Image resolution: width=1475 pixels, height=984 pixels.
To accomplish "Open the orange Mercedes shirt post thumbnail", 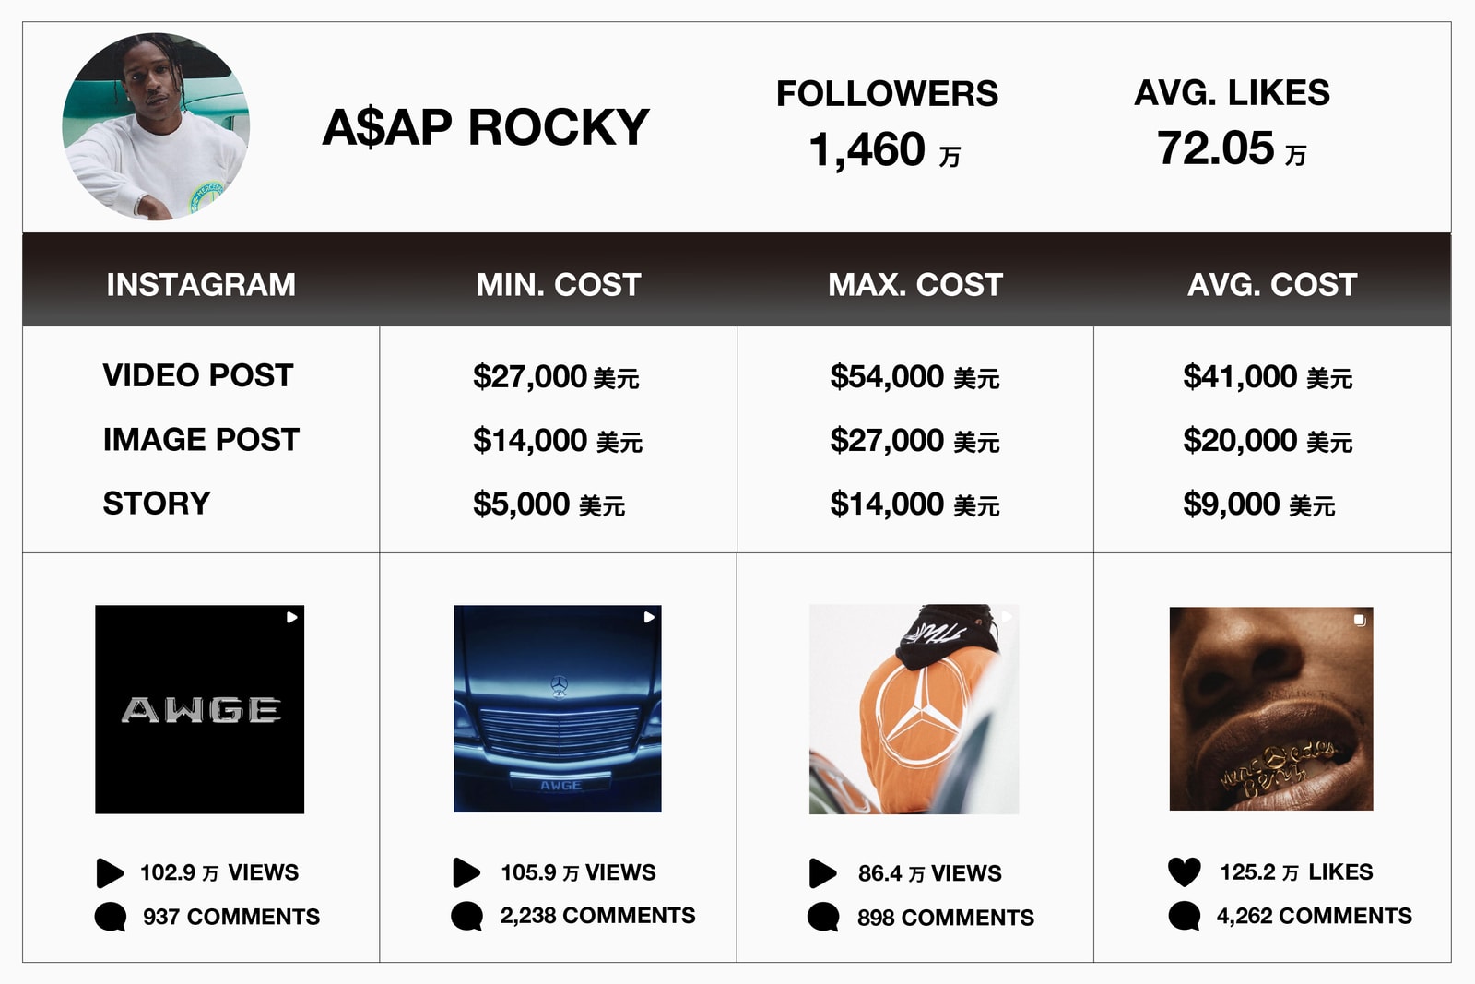I will click(x=914, y=709).
